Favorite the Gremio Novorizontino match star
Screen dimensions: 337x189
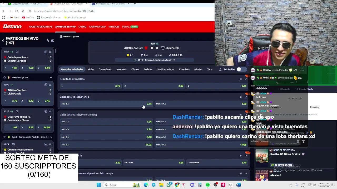[50, 144]
